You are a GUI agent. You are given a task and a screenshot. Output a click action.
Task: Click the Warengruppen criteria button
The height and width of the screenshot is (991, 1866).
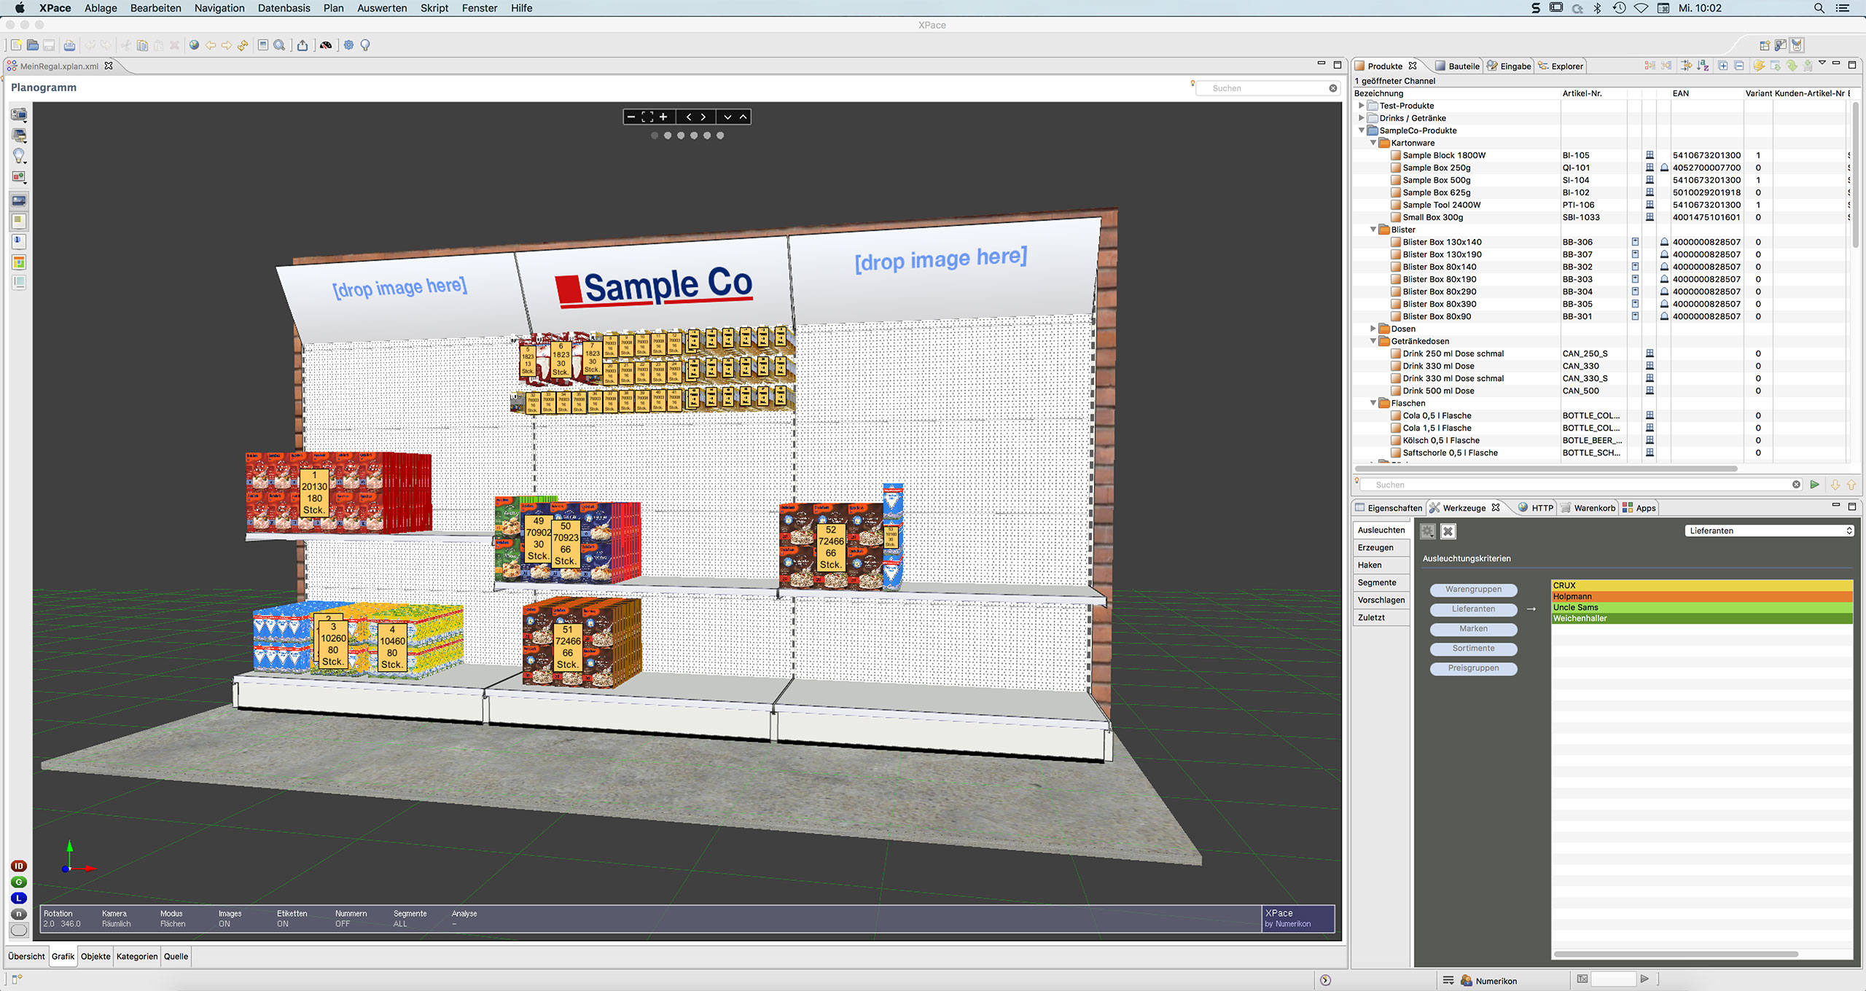[x=1473, y=589]
